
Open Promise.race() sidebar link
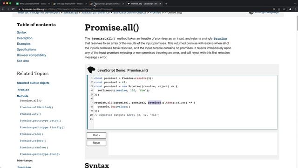[x=31, y=134]
